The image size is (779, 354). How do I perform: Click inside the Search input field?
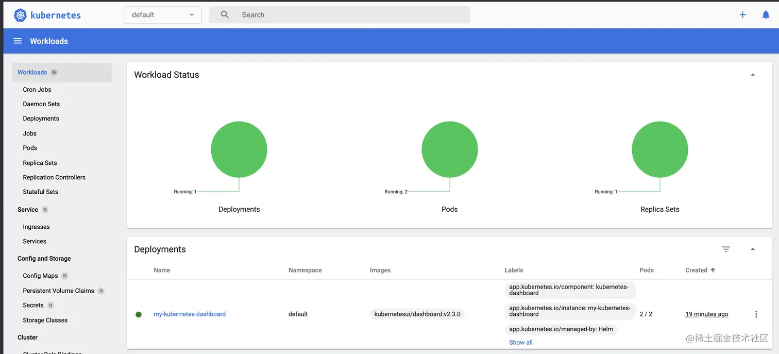pos(309,14)
